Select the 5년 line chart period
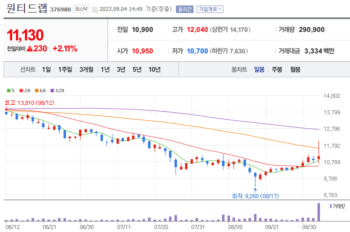 click(x=137, y=69)
